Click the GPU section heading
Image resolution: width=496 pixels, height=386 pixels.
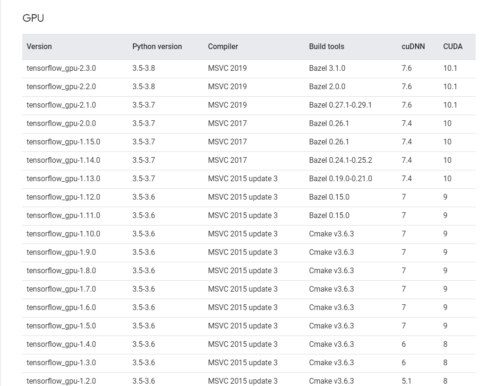pyautogui.click(x=33, y=18)
